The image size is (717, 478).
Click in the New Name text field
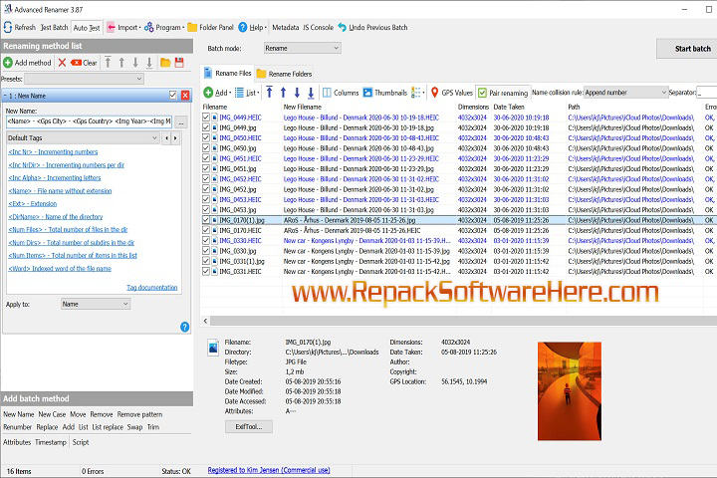[90, 121]
